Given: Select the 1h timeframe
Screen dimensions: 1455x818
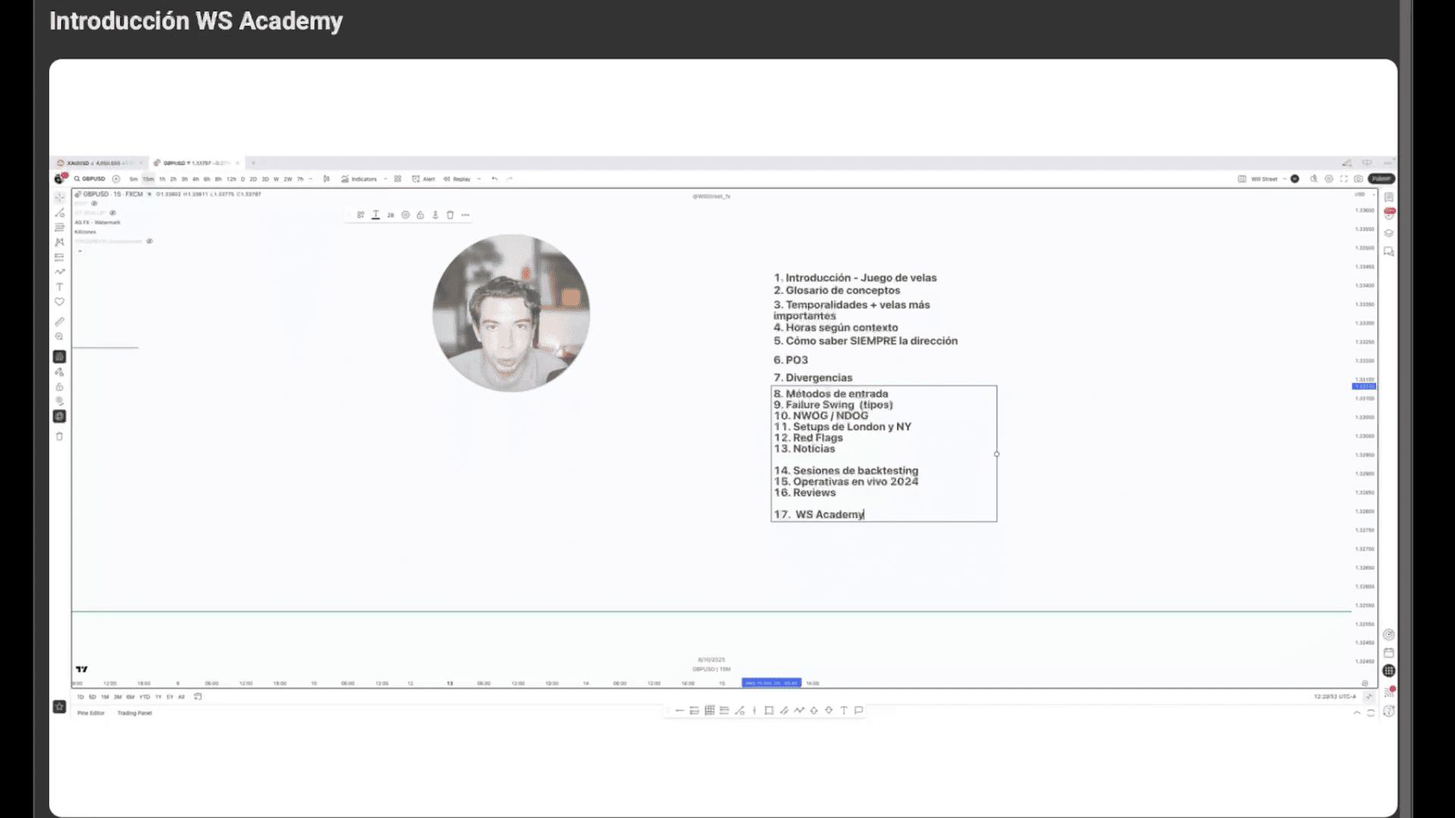Looking at the screenshot, I should [x=162, y=180].
